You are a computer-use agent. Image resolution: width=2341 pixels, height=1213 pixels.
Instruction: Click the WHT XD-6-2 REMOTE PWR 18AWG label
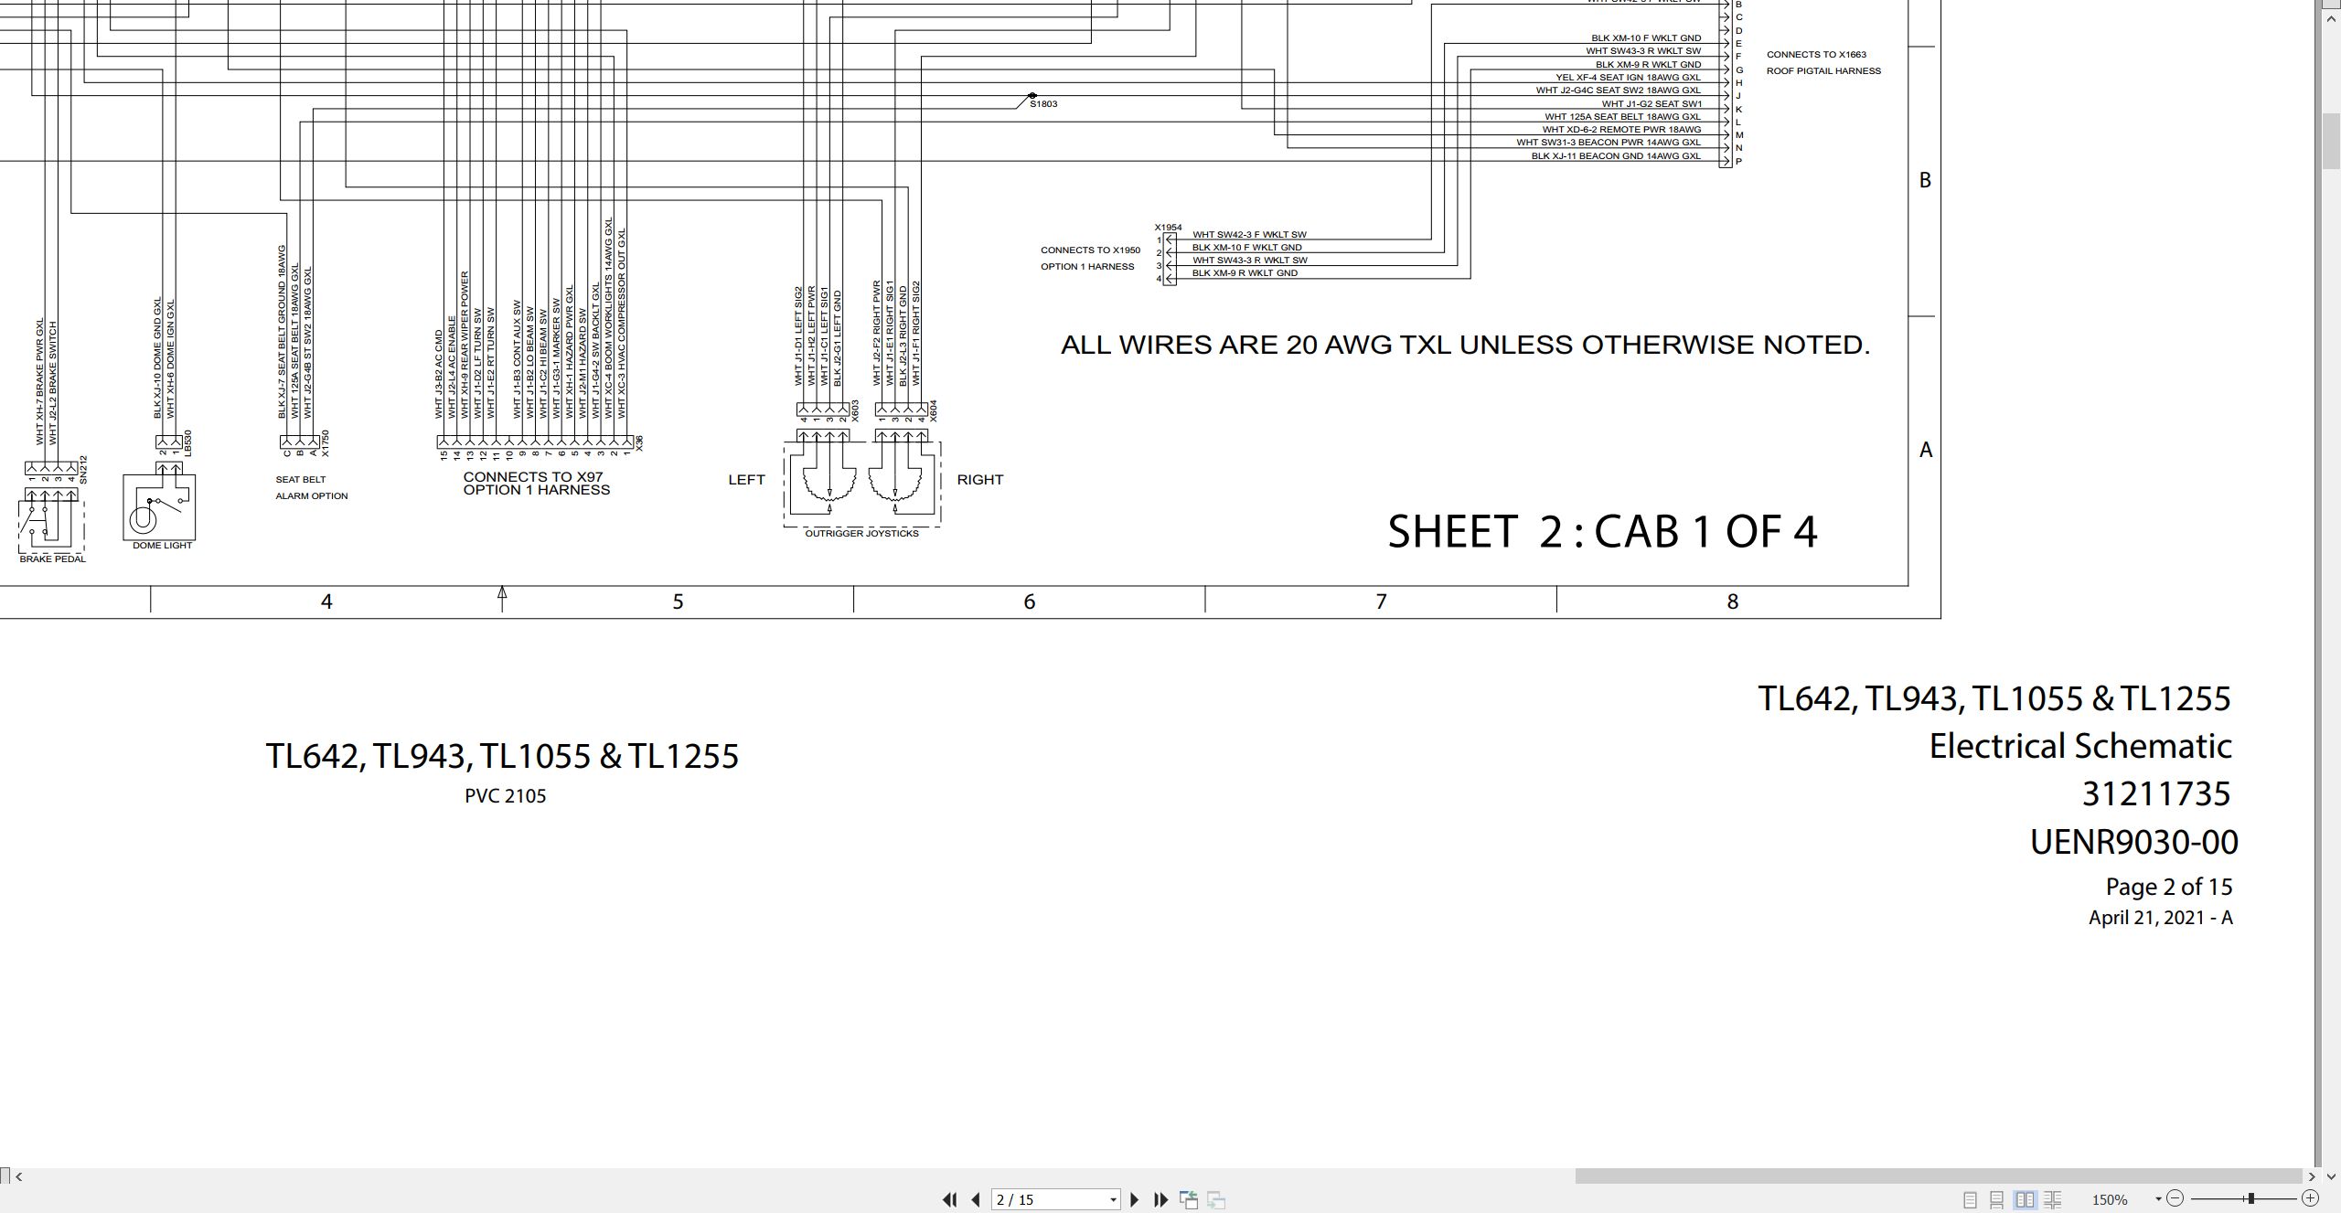(x=1621, y=130)
